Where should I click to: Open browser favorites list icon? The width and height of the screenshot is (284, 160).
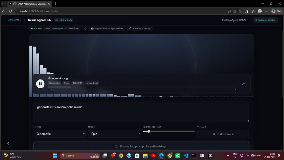253,11
